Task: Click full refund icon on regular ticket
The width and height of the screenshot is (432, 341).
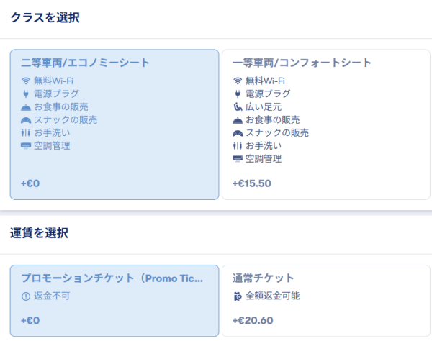Action: [x=238, y=296]
